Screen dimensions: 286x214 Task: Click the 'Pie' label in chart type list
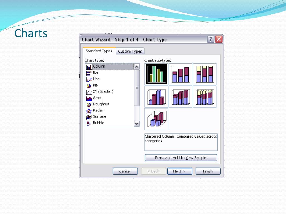[x=96, y=85]
